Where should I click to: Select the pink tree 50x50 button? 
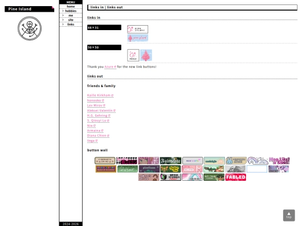point(146,55)
